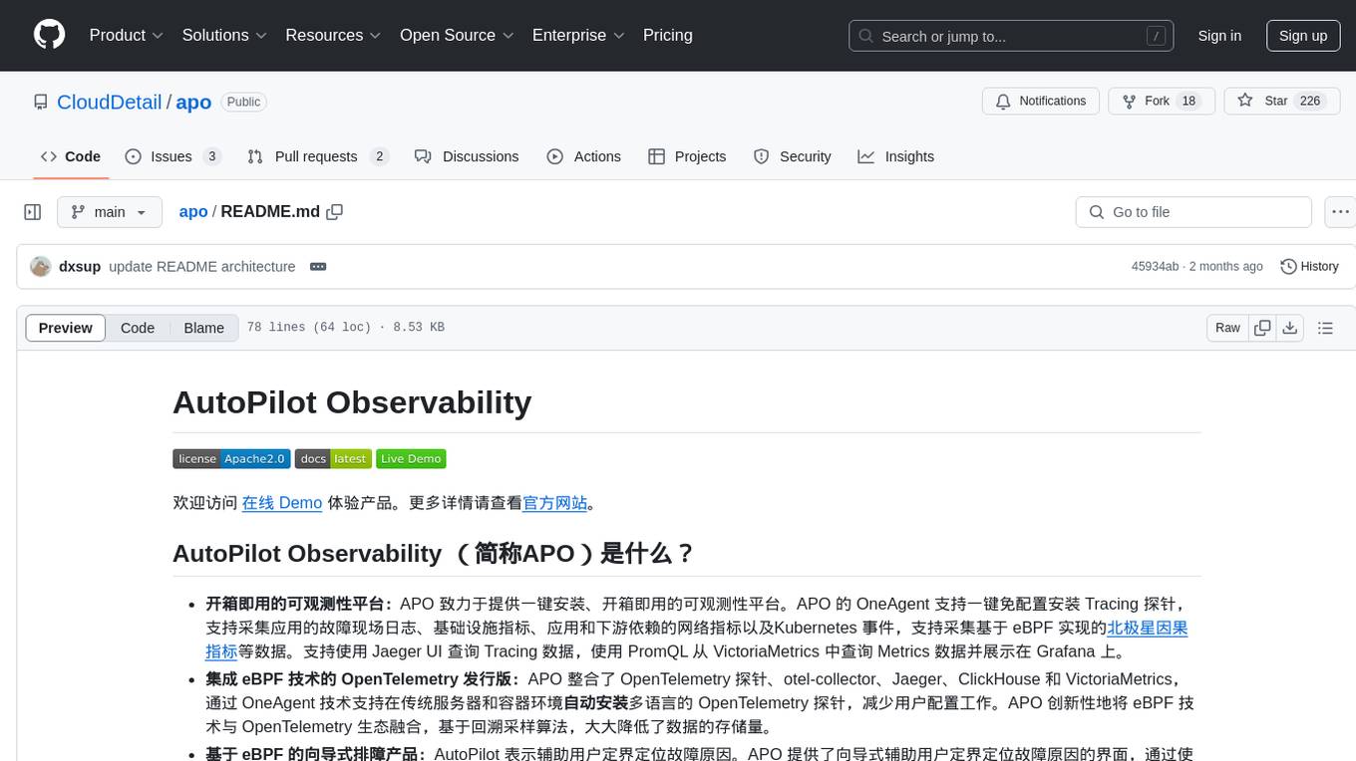Open the 在线 Demo link
Viewport: 1356px width, 761px height.
[282, 503]
